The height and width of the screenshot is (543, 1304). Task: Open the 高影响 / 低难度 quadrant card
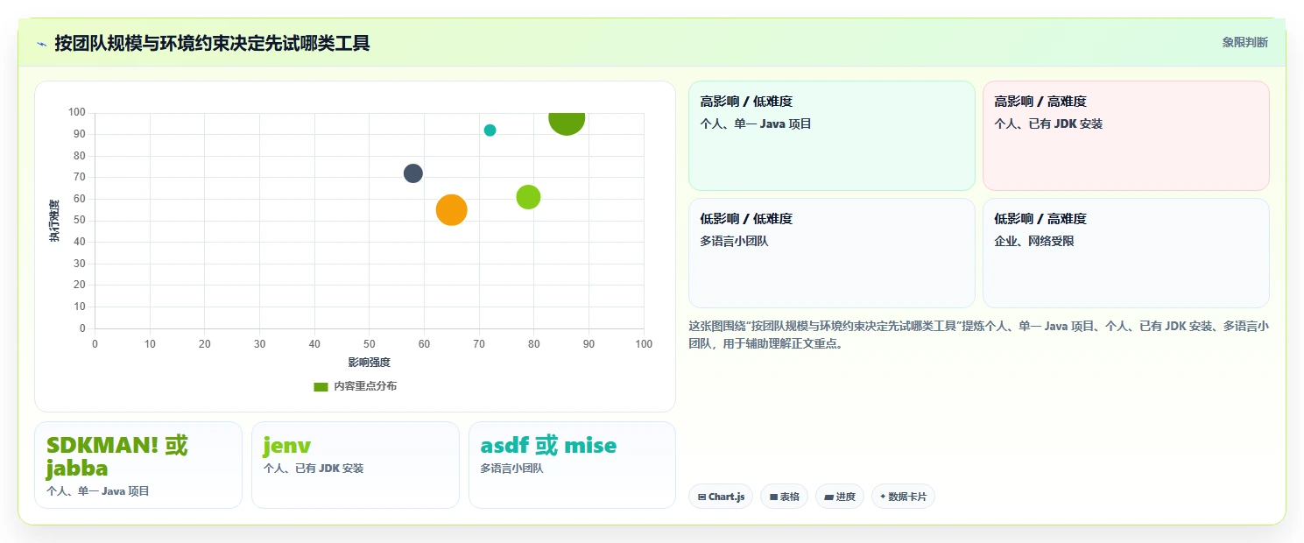click(832, 136)
